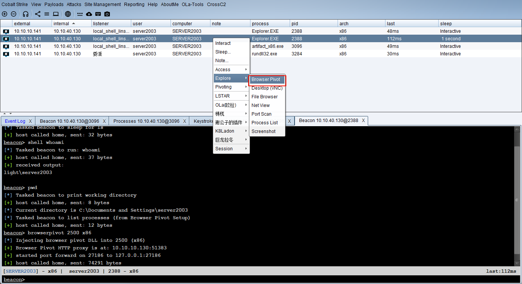This screenshot has width=522, height=284.
Task: Open Listeners via the headphones icon
Action: 25,14
